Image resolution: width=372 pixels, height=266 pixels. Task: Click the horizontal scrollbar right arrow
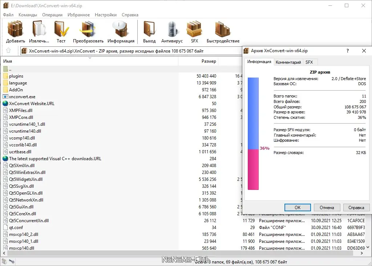[x=362, y=253]
